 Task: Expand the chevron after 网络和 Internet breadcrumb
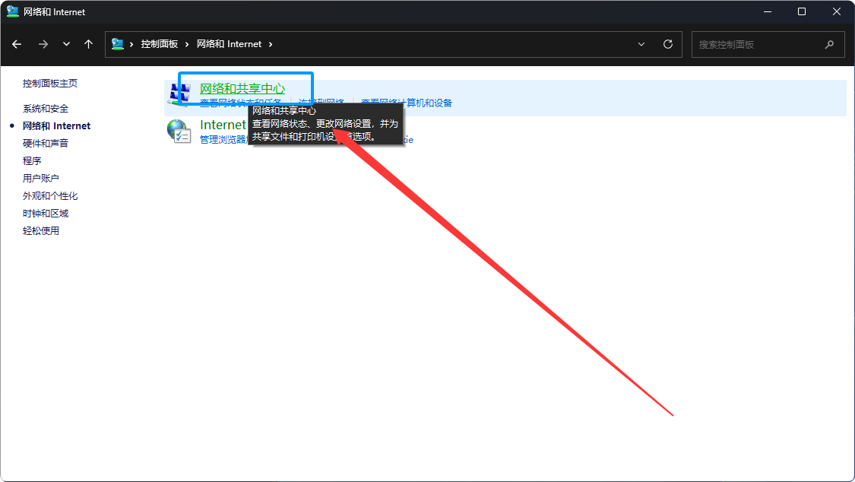[x=271, y=44]
